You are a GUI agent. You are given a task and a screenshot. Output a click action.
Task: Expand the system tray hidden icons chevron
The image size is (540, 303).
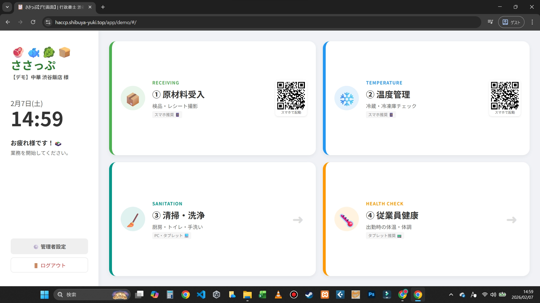451,295
